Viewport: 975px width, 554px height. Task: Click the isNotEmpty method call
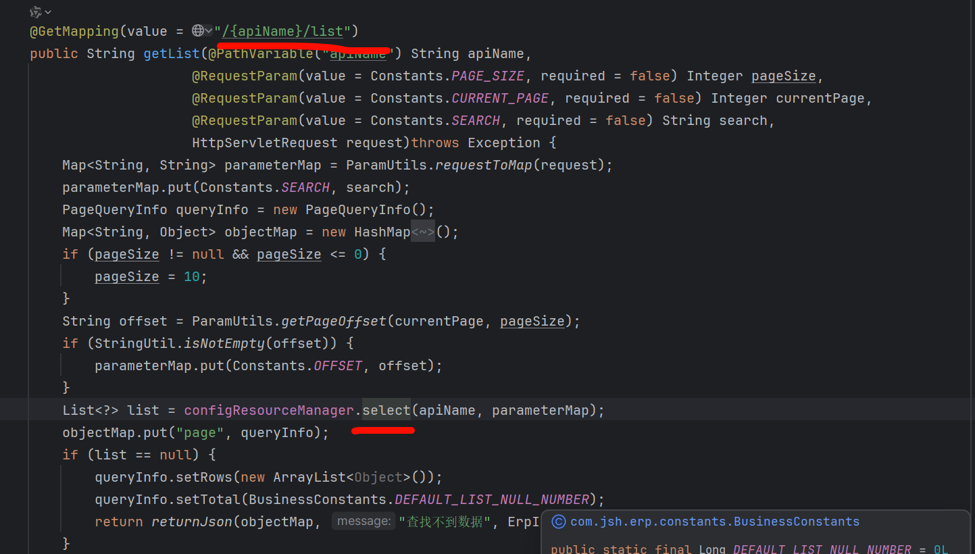click(224, 343)
